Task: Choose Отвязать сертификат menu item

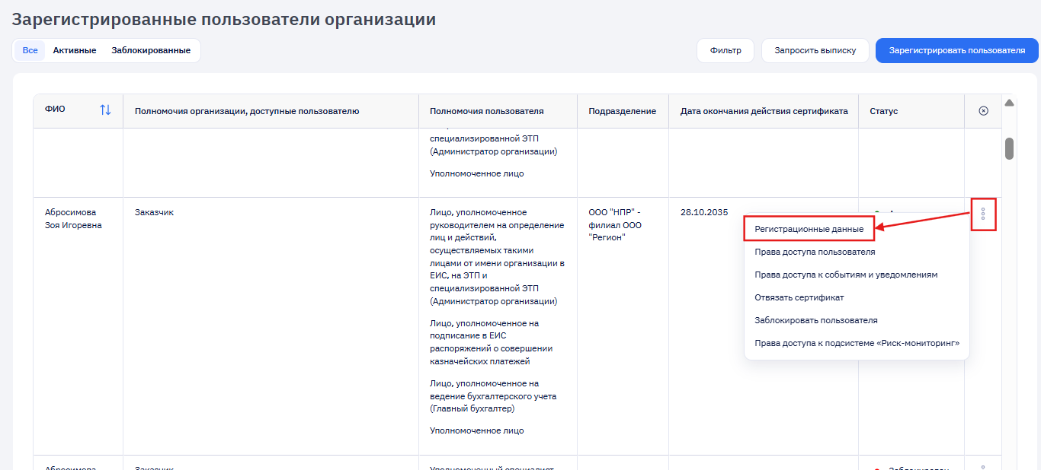Action: pos(799,297)
